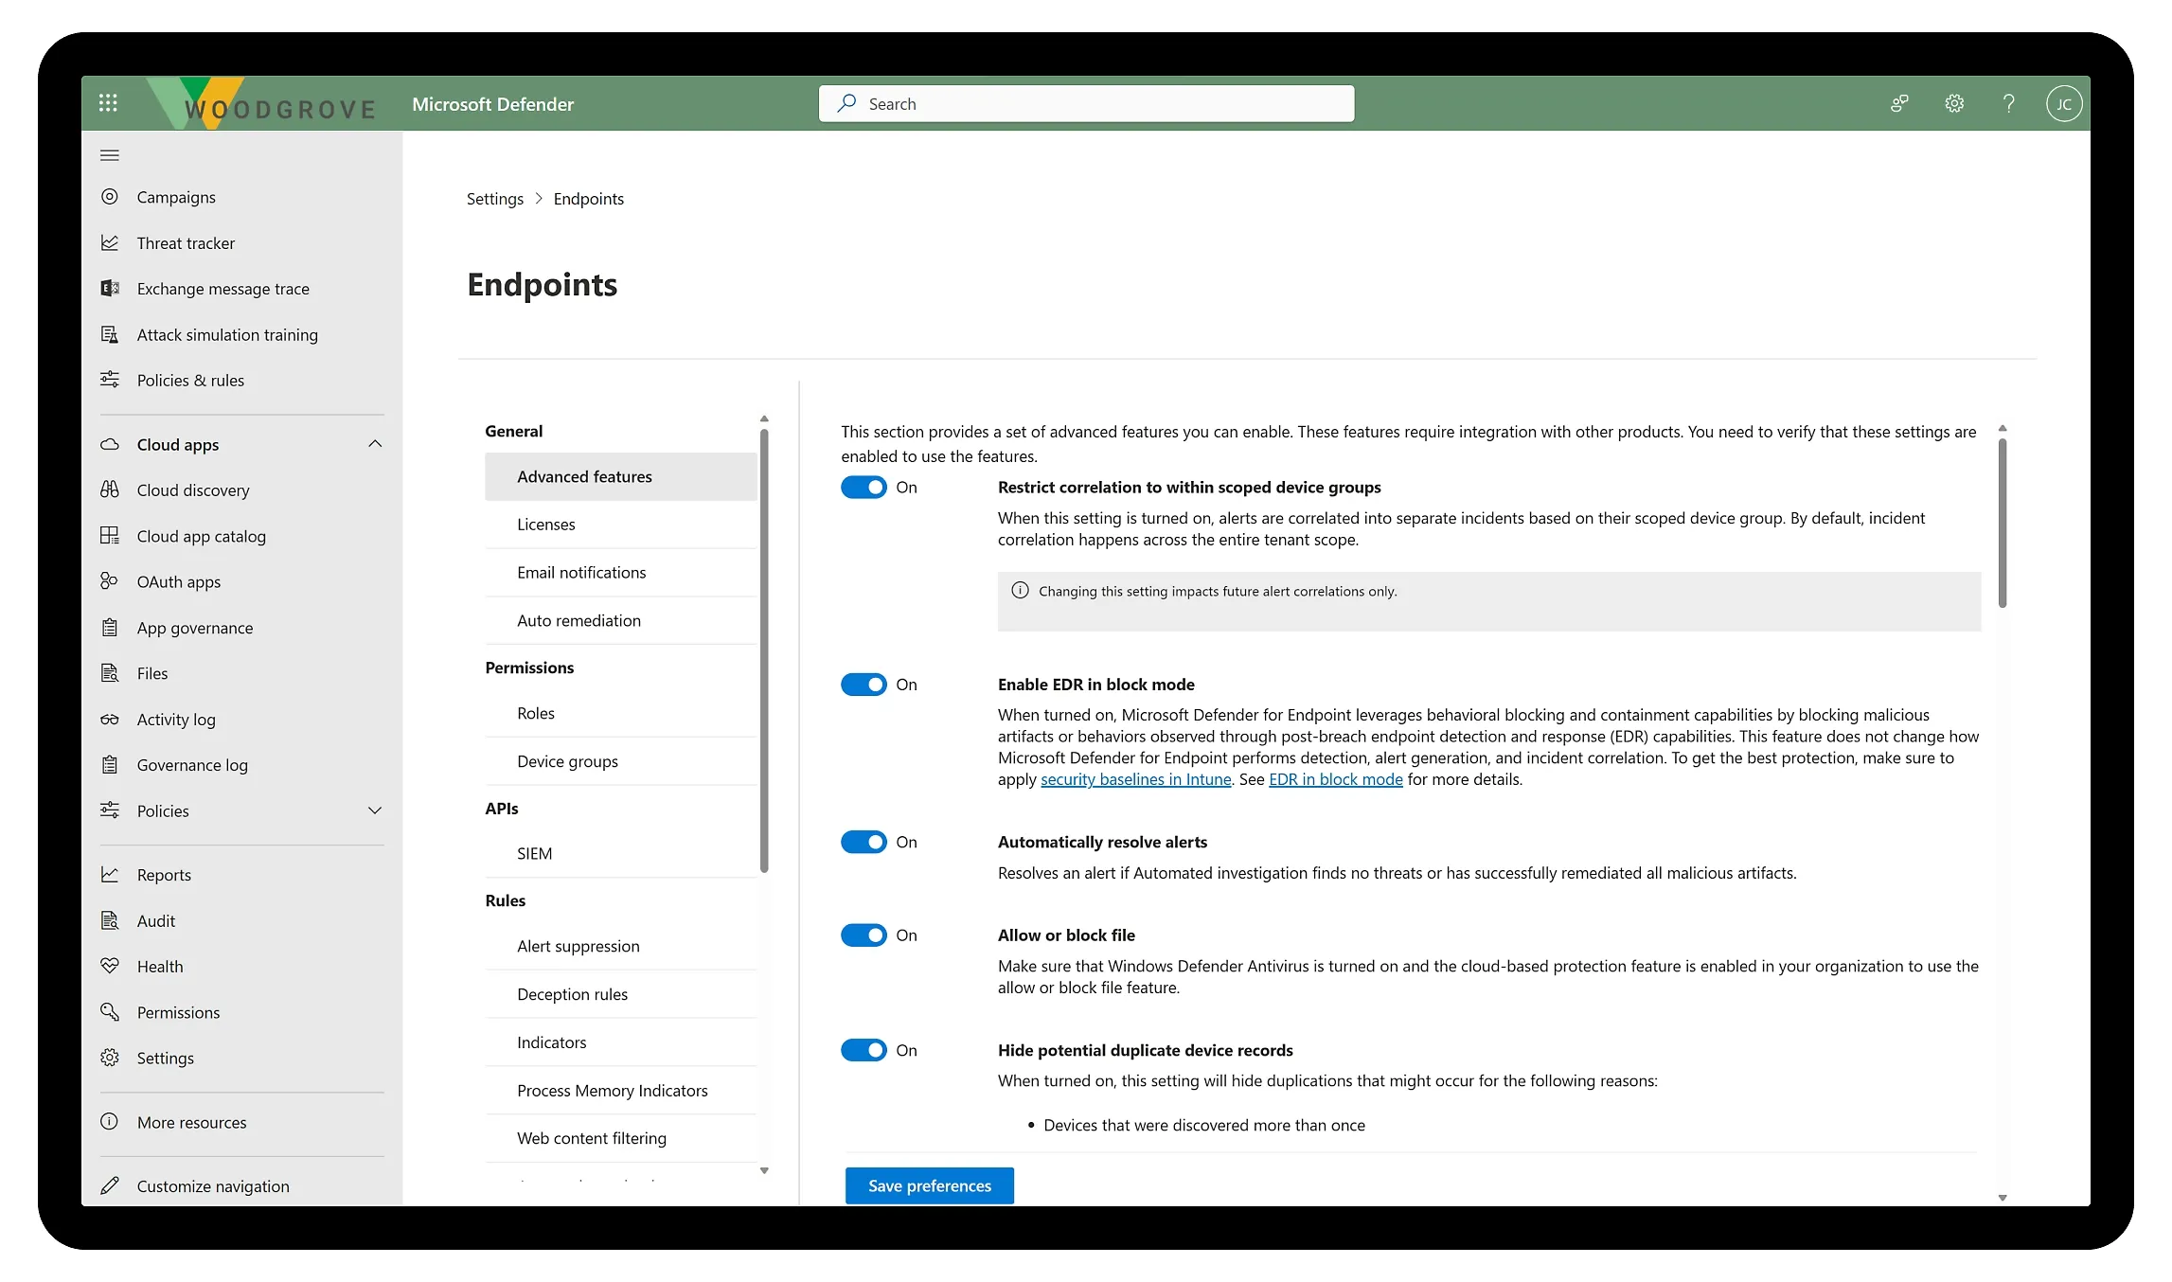Screen dimensions: 2172x1282
Task: Click the JC account avatar
Action: coord(2063,103)
